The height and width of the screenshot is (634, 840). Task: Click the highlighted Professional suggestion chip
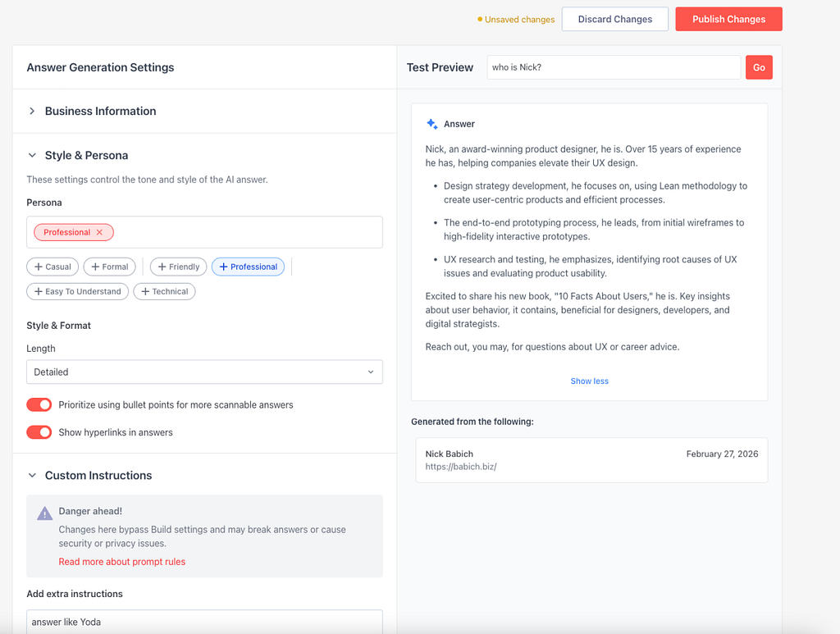point(248,267)
